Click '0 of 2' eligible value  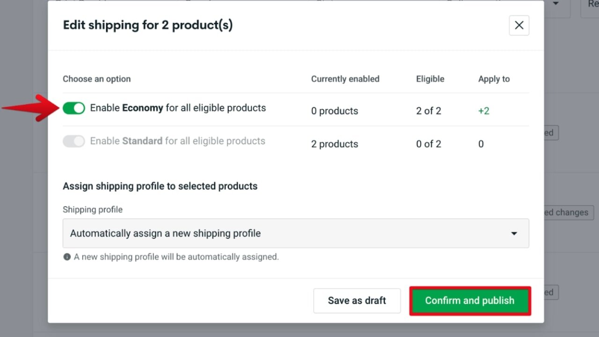tap(429, 144)
